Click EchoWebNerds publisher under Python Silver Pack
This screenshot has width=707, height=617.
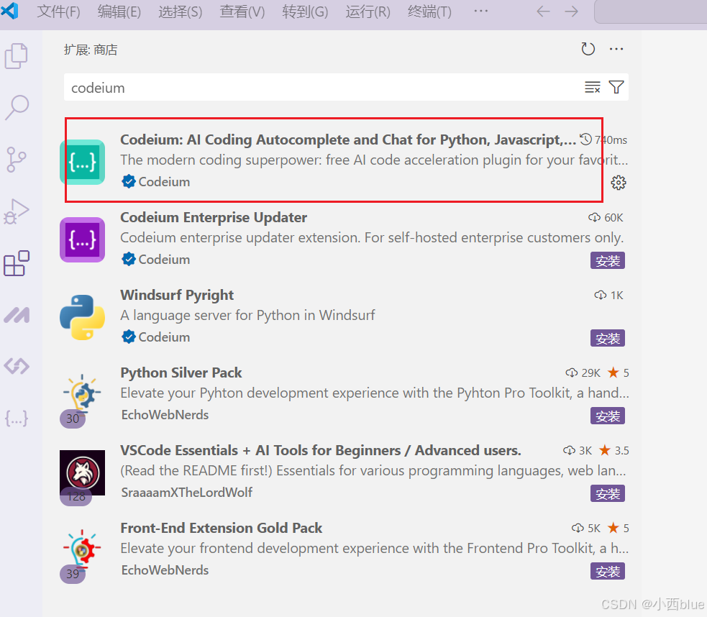point(165,415)
